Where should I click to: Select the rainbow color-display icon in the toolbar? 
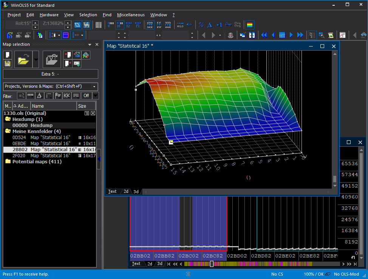pos(250,25)
